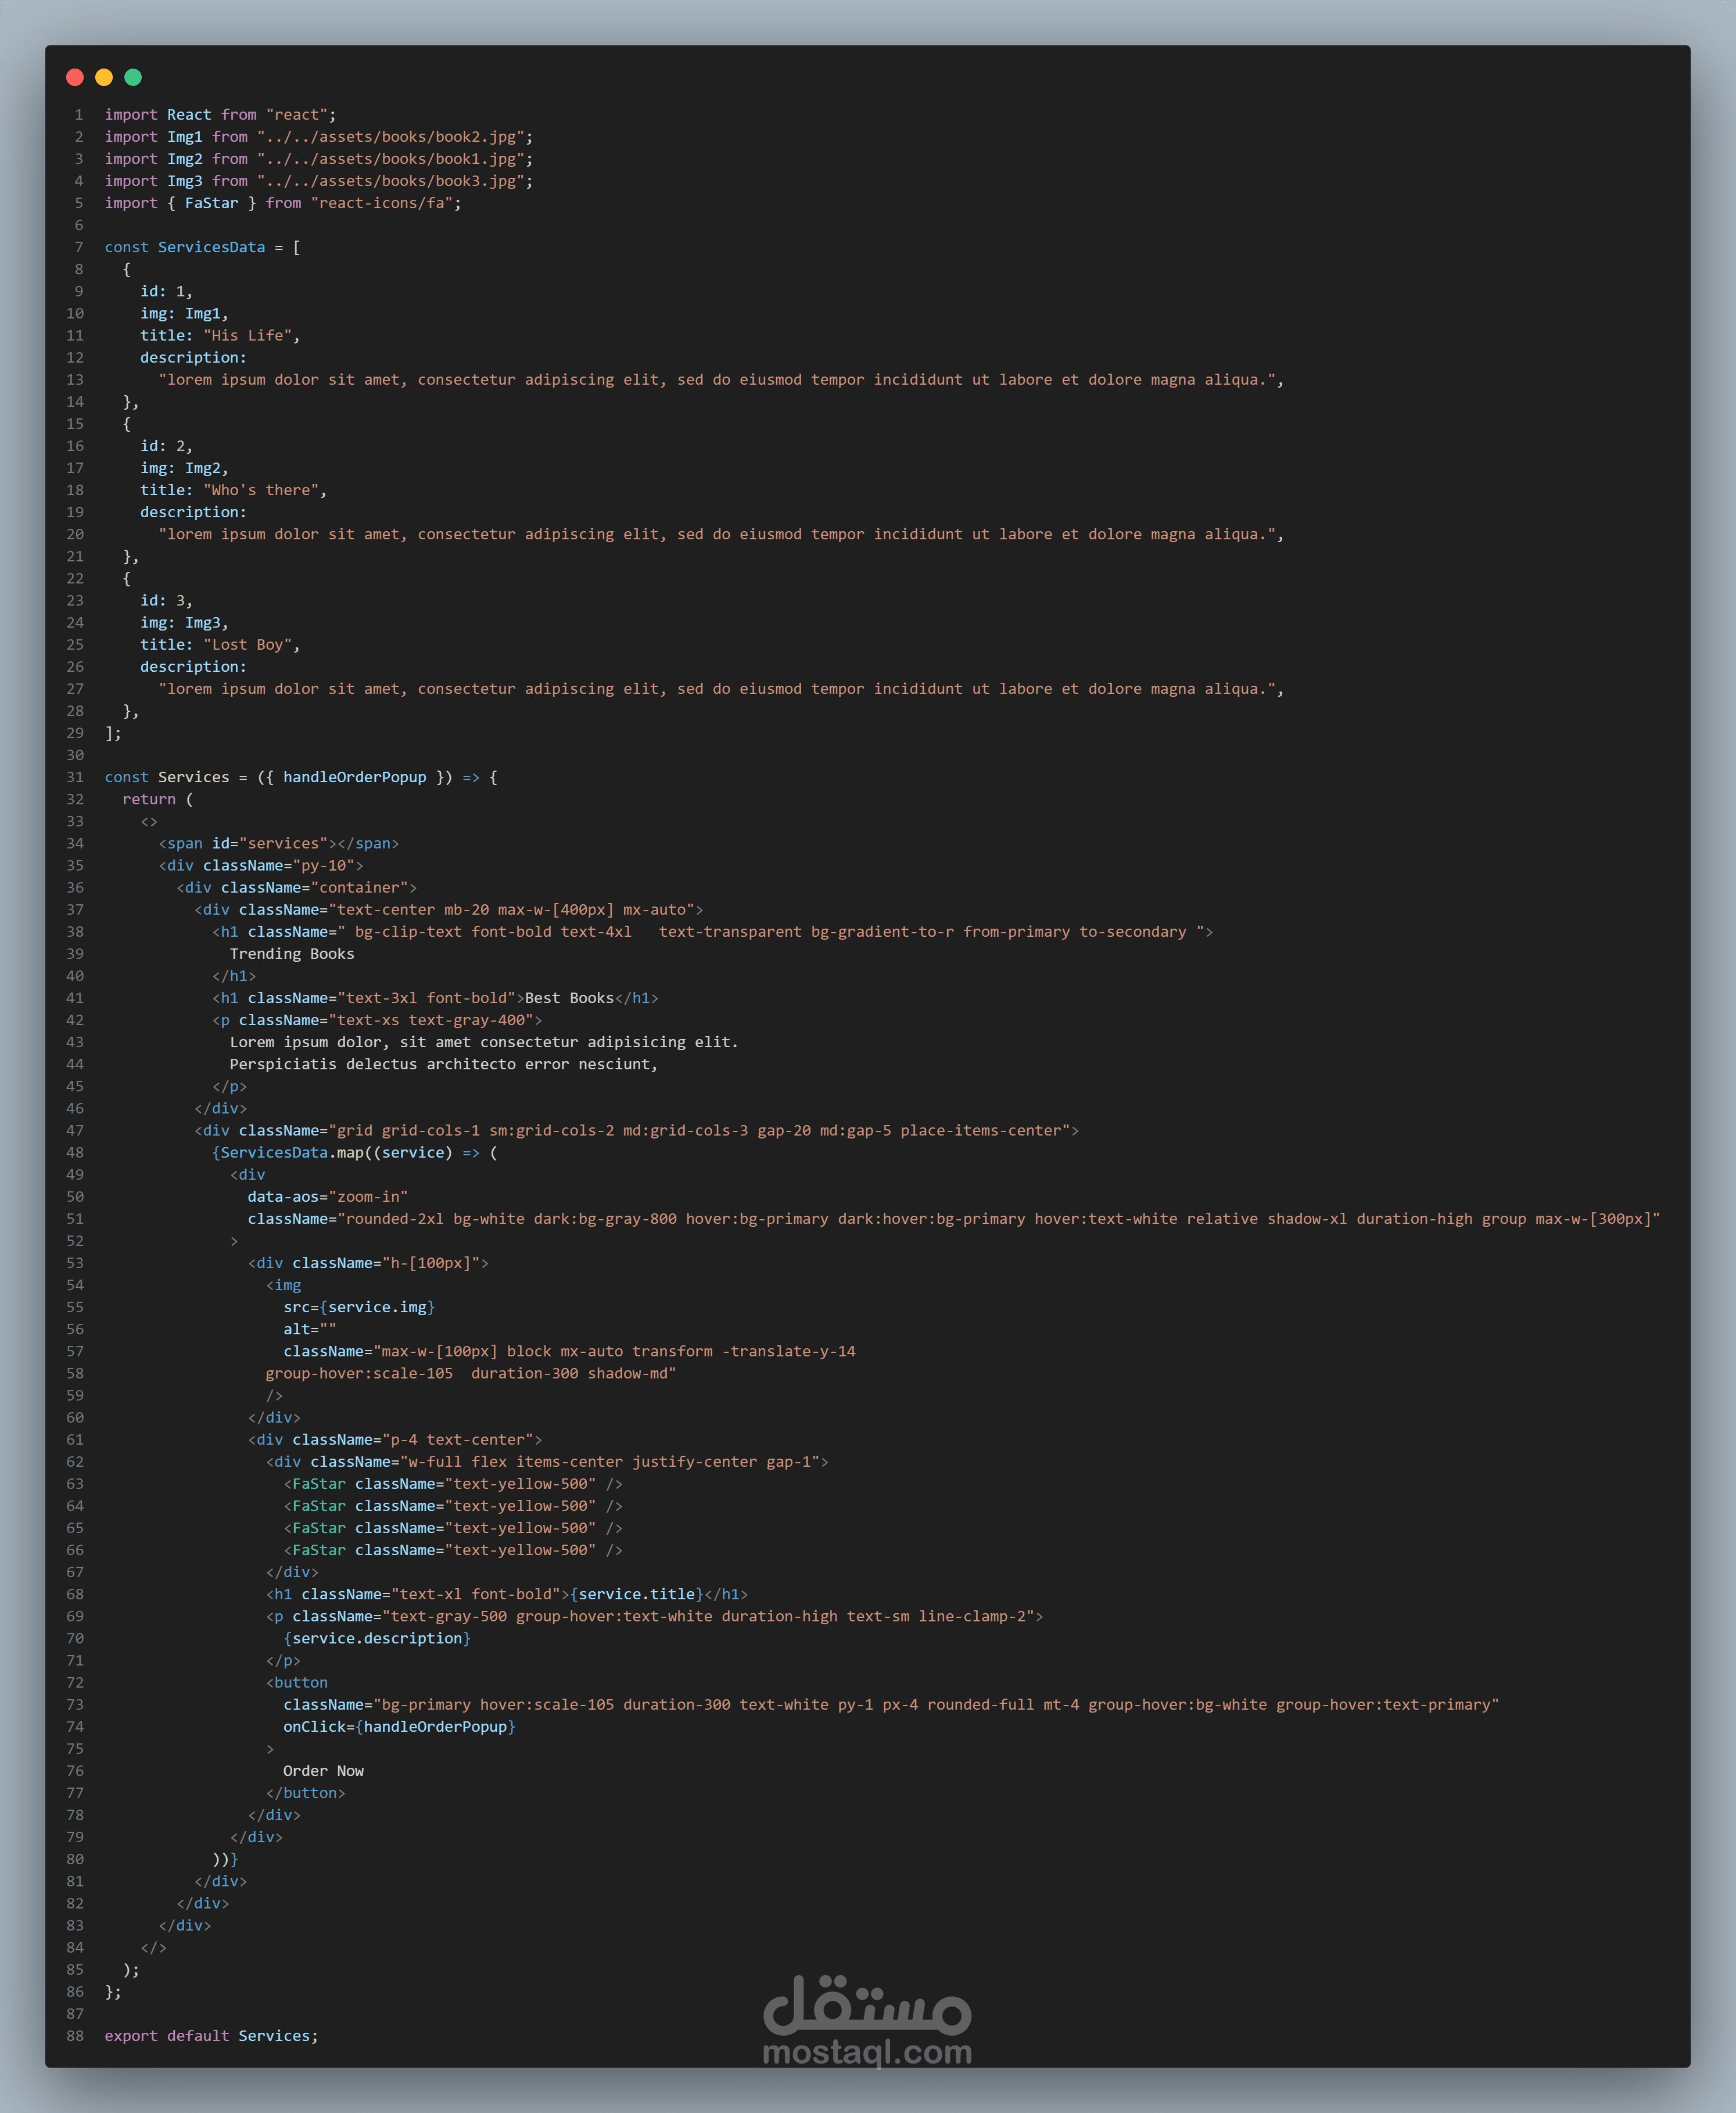The height and width of the screenshot is (2113, 1736).
Task: Click the onClick={handleOrderPopup} attribute
Action: point(399,1726)
